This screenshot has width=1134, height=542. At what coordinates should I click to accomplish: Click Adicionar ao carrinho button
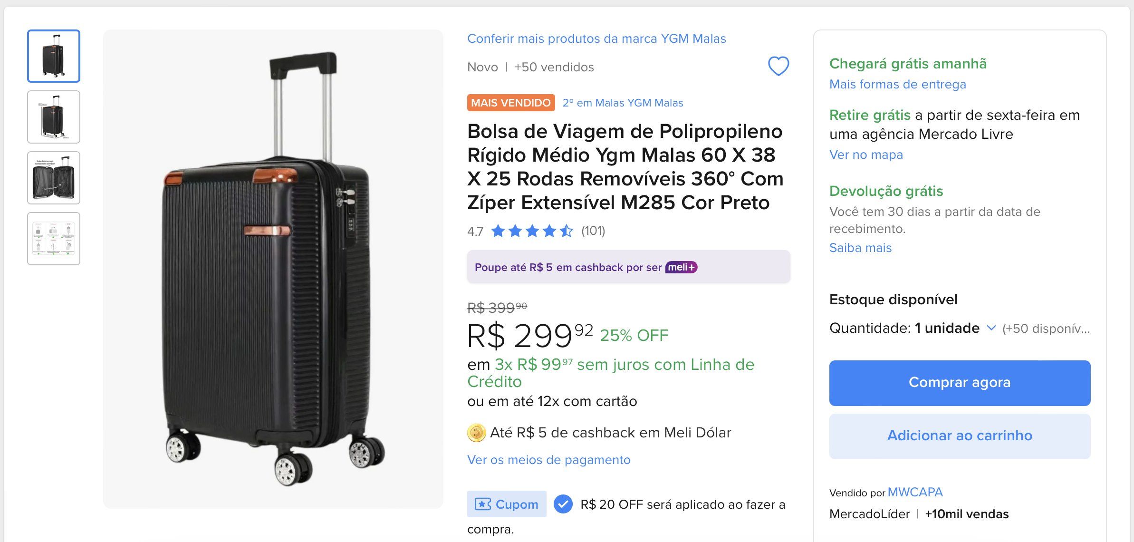(x=960, y=436)
